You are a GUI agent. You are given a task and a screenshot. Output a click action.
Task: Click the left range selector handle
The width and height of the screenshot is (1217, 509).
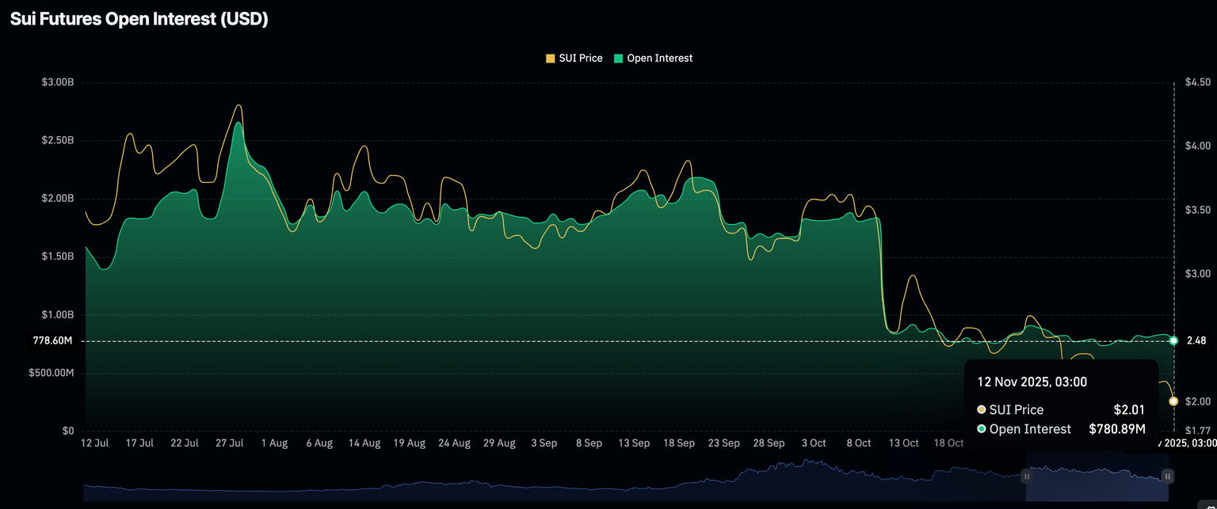click(x=1026, y=477)
